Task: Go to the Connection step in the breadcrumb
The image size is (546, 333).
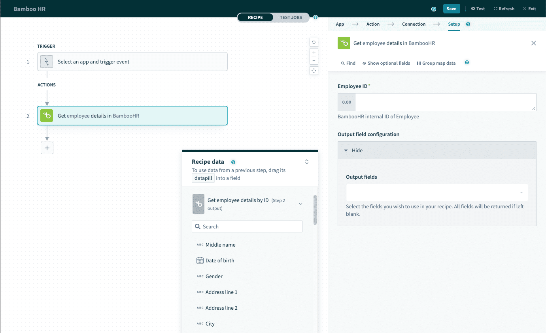Action: click(x=414, y=24)
